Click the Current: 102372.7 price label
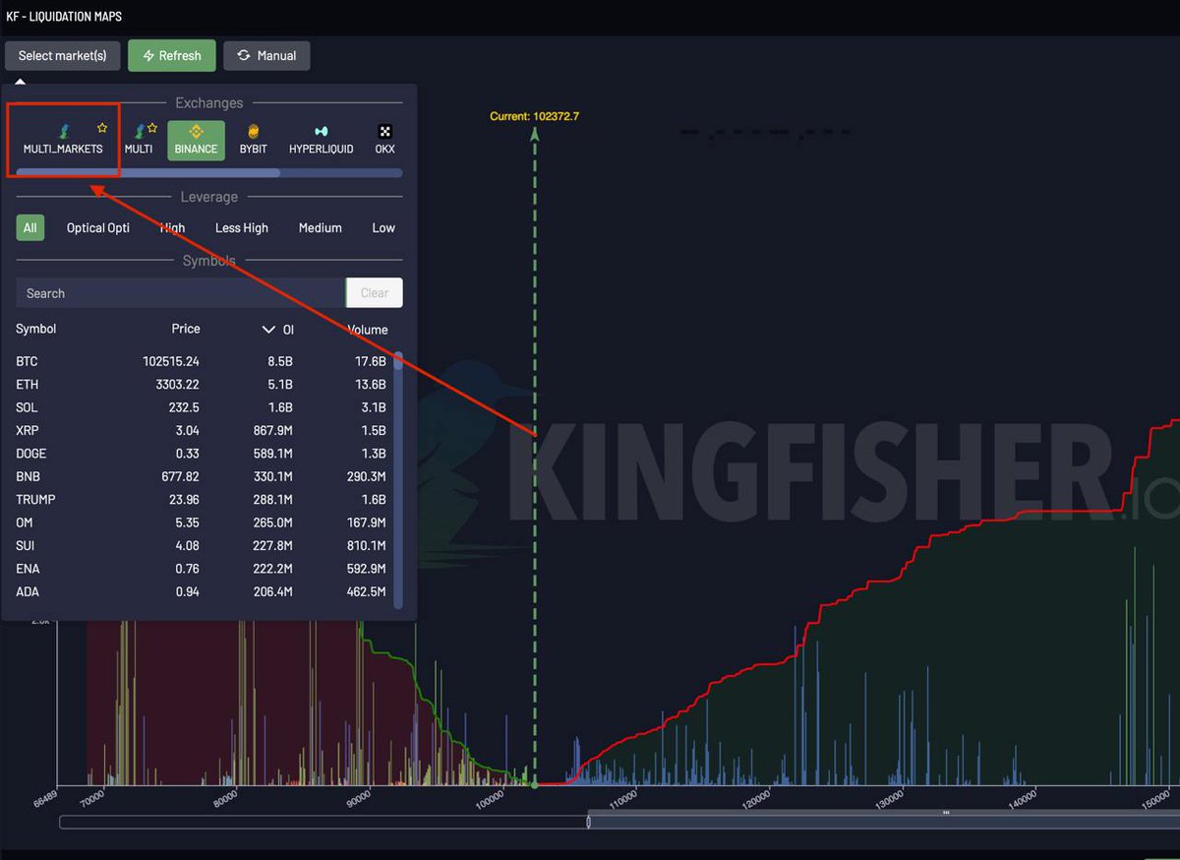 (535, 116)
